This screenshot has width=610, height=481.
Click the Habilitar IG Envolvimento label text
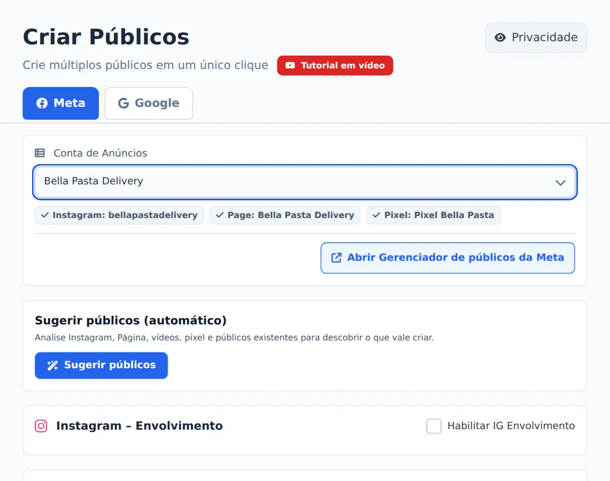(511, 426)
